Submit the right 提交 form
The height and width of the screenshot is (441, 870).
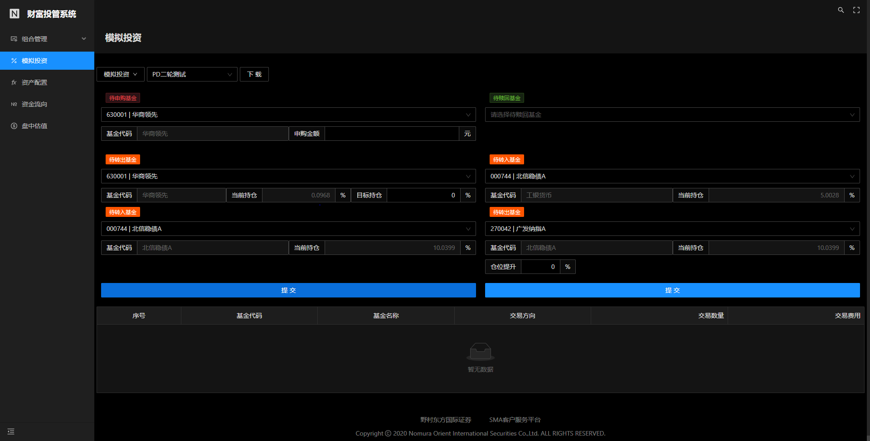pyautogui.click(x=672, y=290)
